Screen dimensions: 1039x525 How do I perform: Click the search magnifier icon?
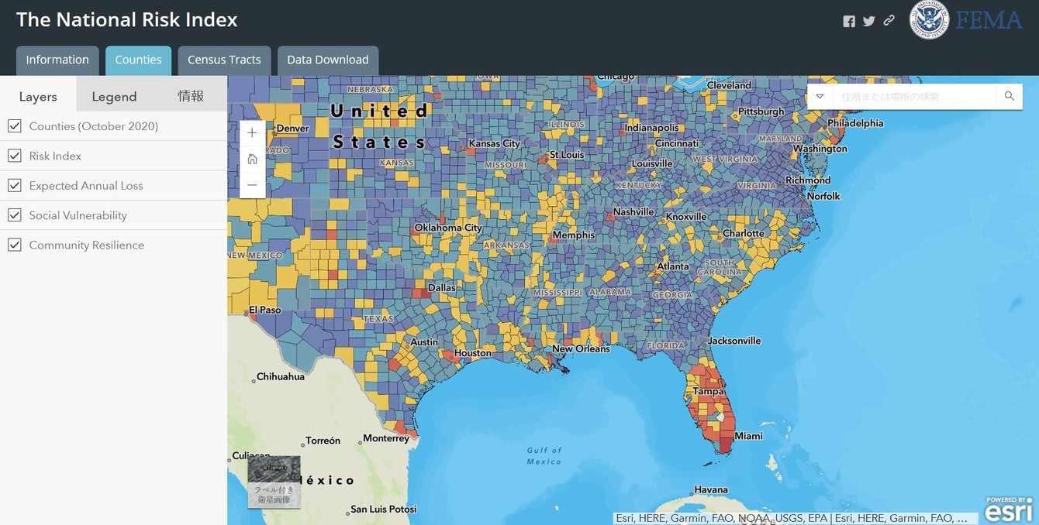coord(1009,96)
